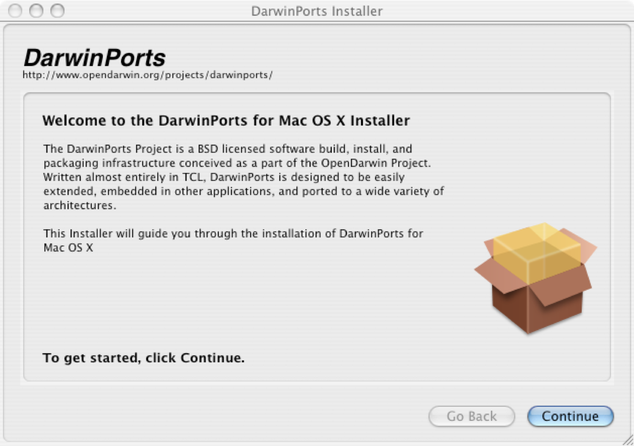Minimize the installer window
The image size is (634, 446).
coord(36,10)
